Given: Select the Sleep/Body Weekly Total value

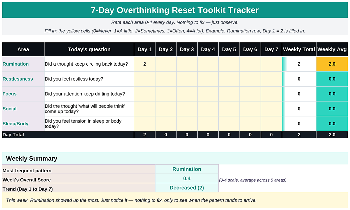Looking at the screenshot, I should pos(299,124).
